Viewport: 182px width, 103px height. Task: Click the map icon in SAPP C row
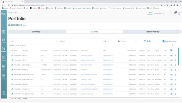tap(12, 60)
